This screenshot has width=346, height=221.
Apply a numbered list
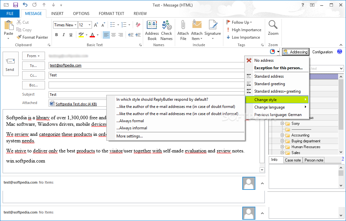(124, 25)
